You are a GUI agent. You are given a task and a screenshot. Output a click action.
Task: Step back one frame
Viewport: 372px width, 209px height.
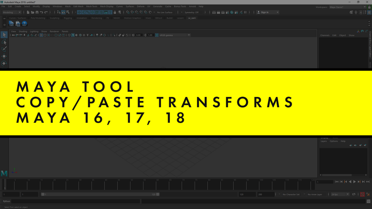click(341, 182)
